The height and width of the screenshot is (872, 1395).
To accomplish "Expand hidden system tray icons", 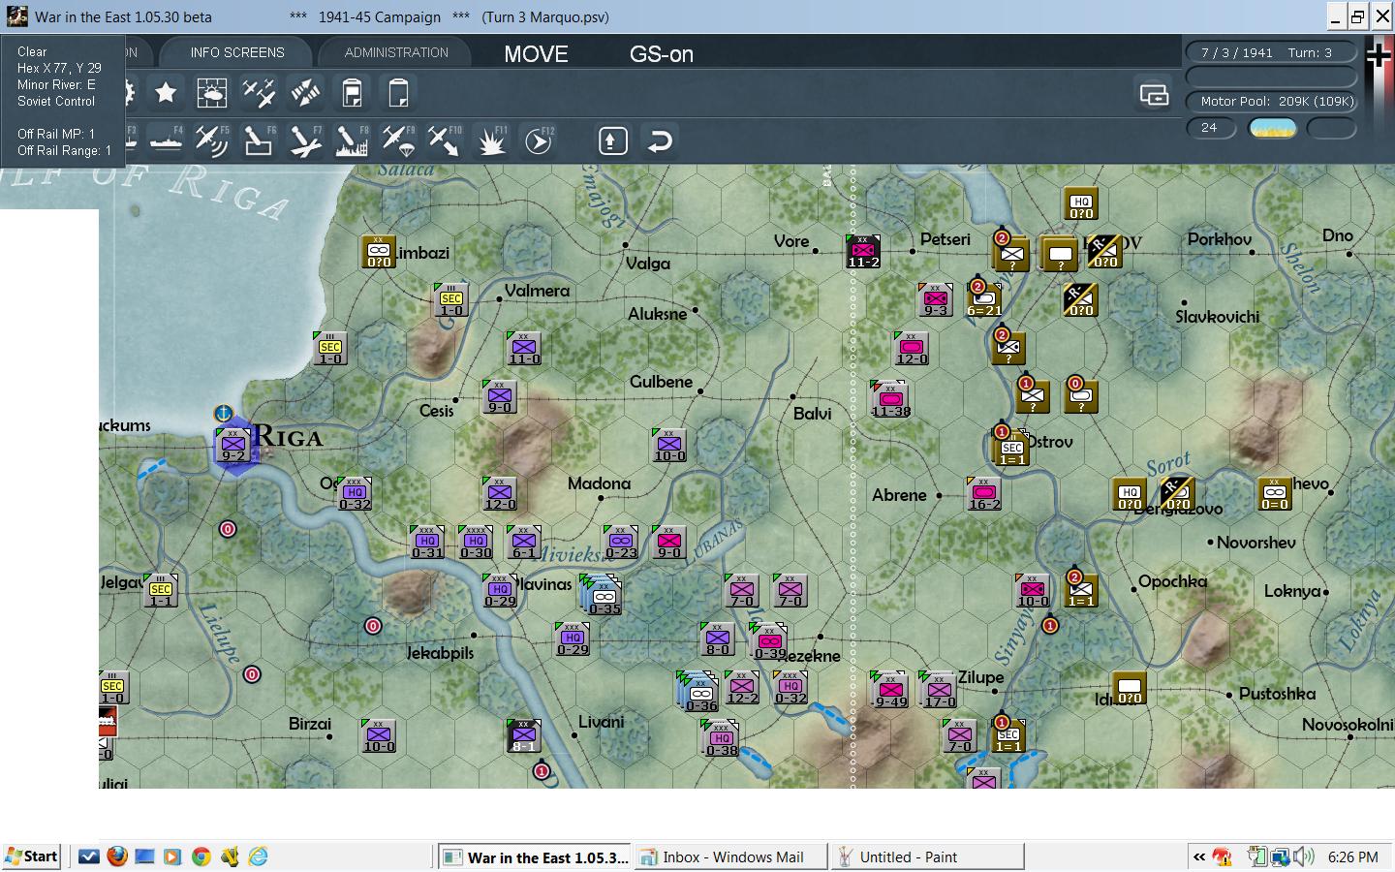I will [1199, 856].
